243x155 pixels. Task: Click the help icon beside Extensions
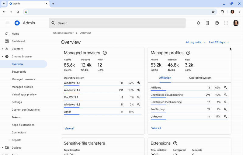pyautogui.click(x=175, y=143)
